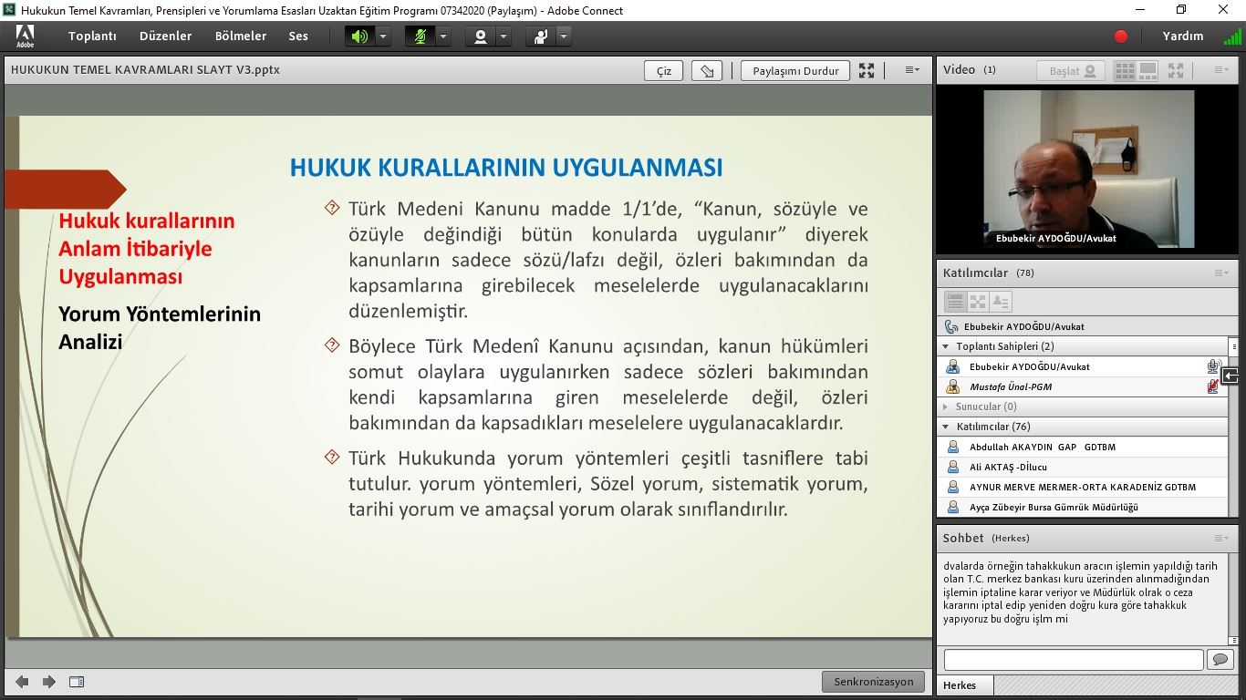Open the raise hand status dropdown arrow

click(x=564, y=36)
